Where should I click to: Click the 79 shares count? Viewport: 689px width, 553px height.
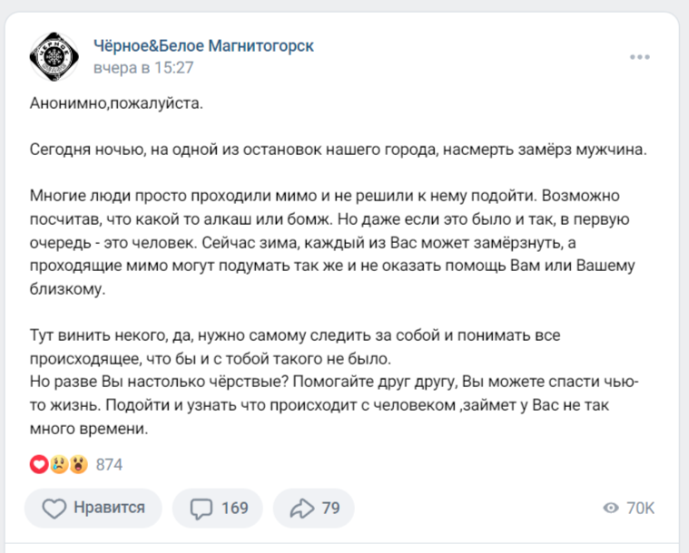coord(330,509)
